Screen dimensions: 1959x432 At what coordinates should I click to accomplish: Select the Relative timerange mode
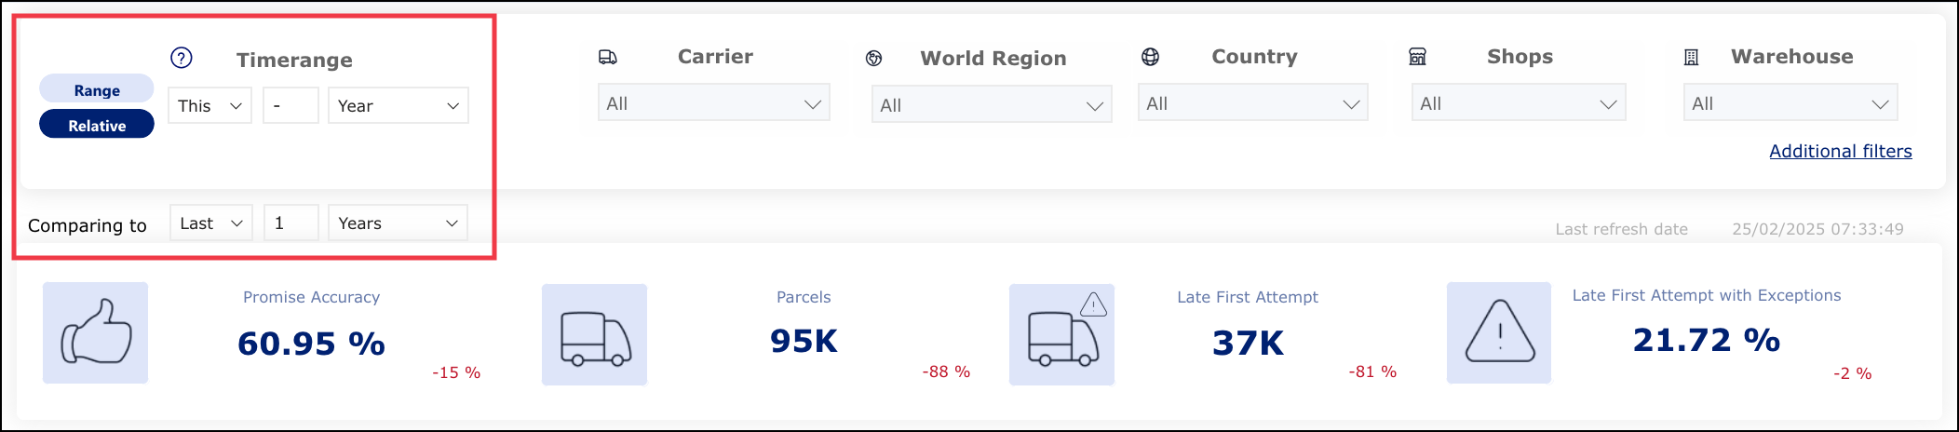(97, 125)
